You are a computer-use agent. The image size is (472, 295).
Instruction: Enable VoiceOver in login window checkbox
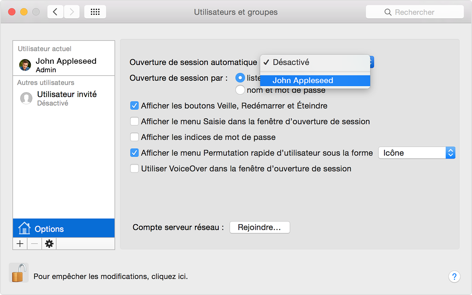click(134, 169)
